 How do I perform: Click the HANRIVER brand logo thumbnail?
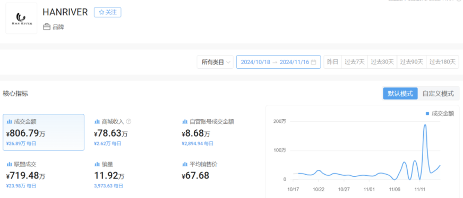(x=21, y=18)
